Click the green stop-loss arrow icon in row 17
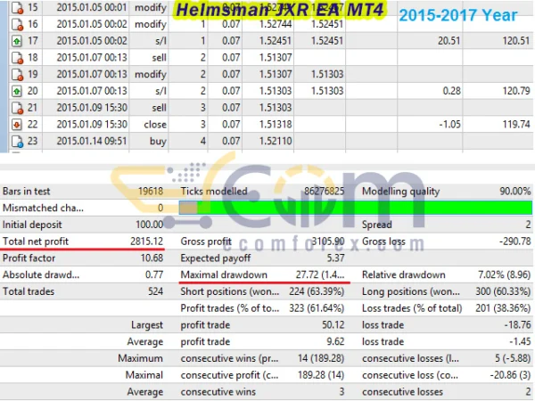Image resolution: width=535 pixels, height=401 pixels. pos(17,41)
